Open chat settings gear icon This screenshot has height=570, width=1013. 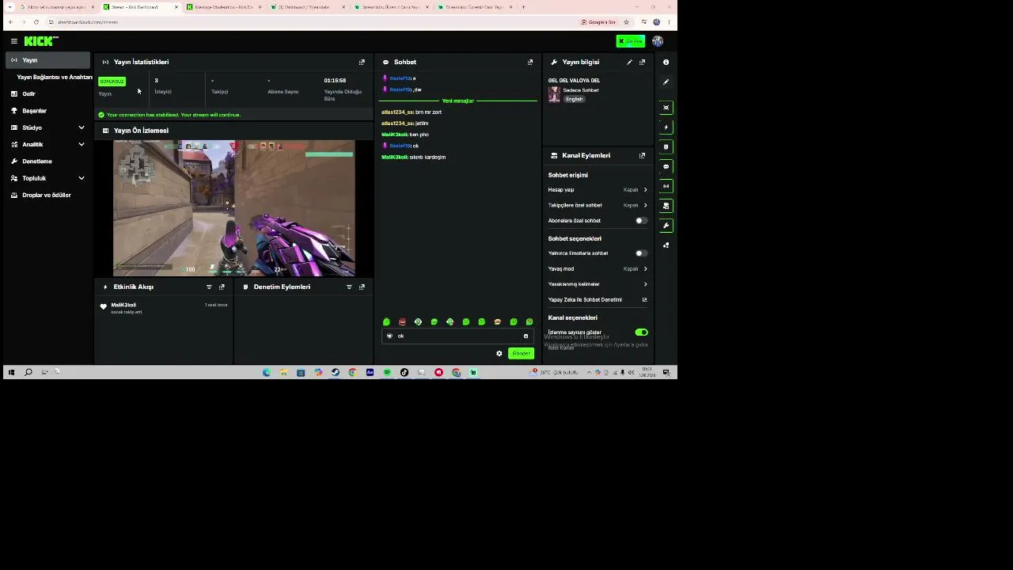499,353
